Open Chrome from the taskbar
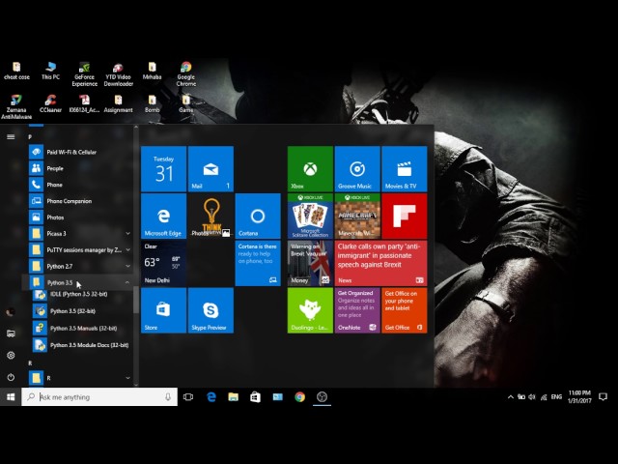 300,397
